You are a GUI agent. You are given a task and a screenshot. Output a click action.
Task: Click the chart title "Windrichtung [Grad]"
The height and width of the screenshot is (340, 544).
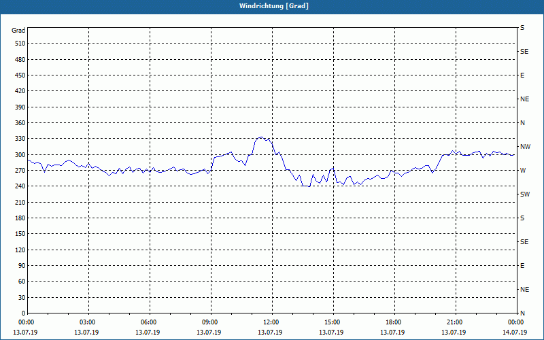point(274,6)
